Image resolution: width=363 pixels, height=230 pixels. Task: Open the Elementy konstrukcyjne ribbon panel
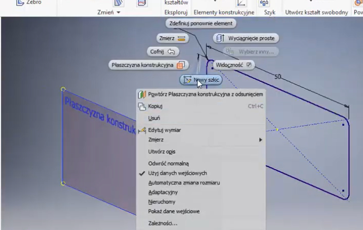pos(224,12)
